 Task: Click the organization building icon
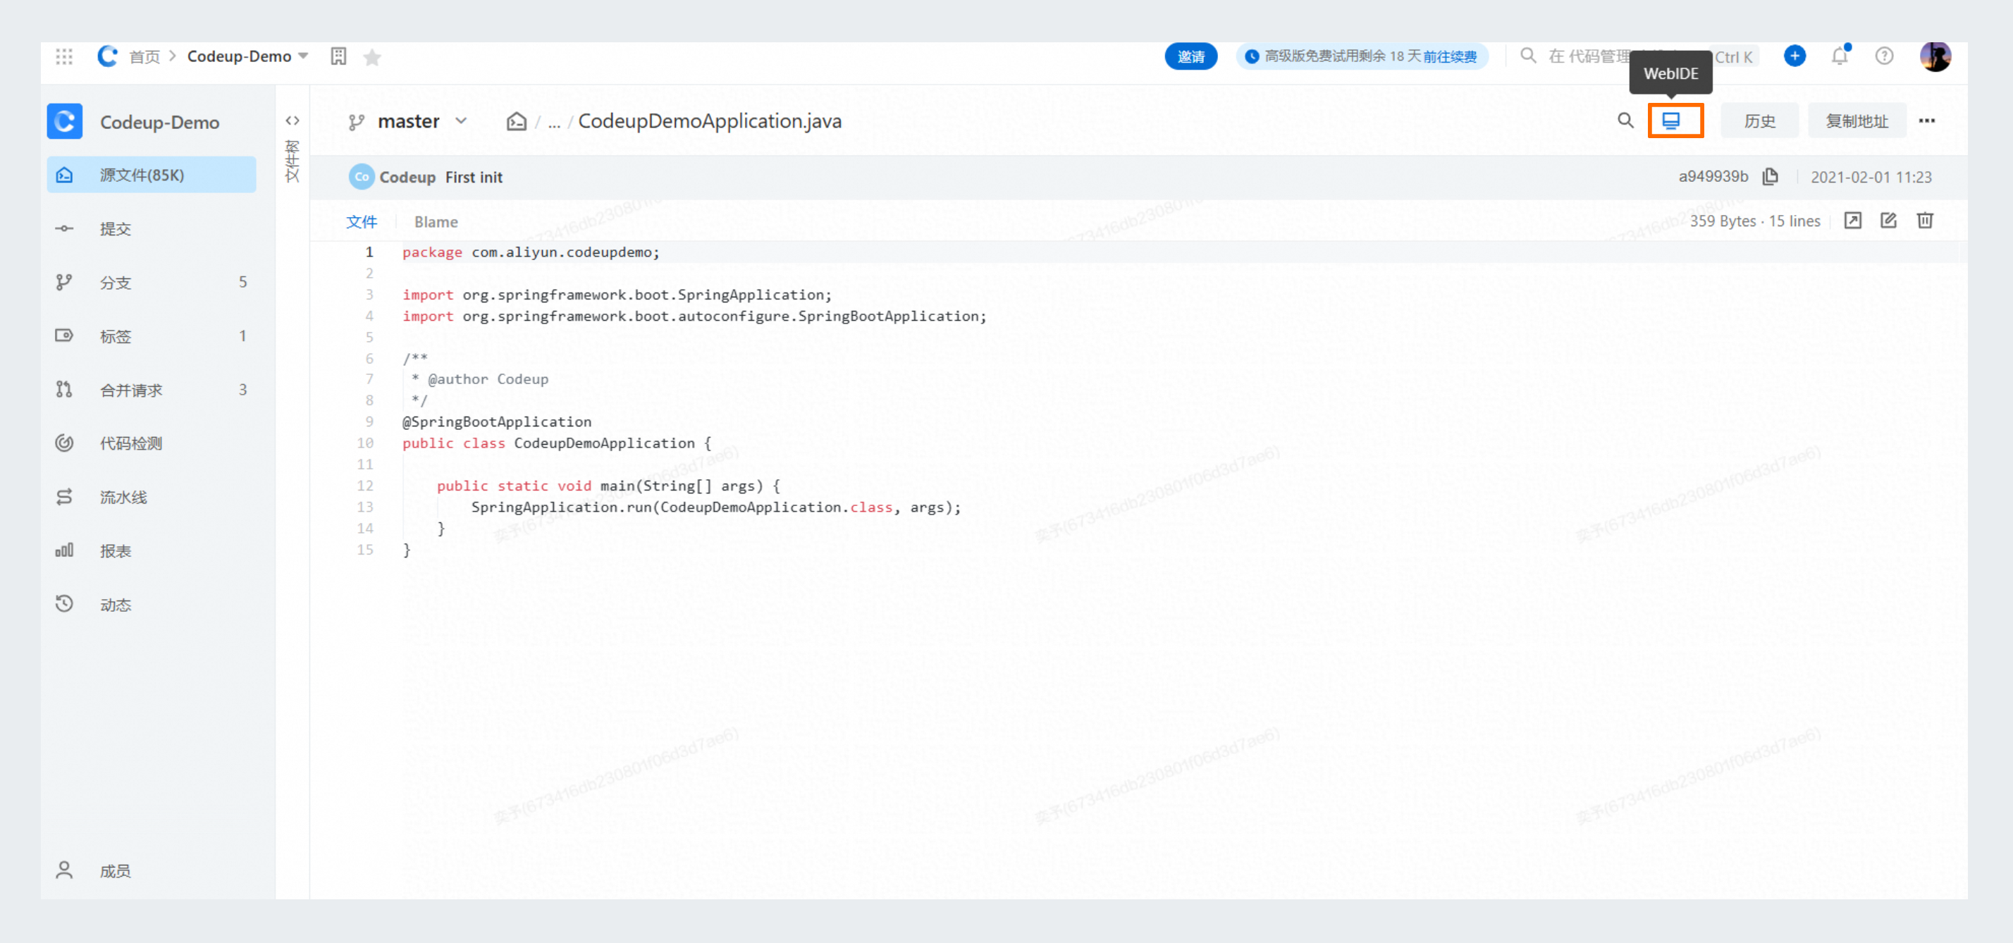338,56
